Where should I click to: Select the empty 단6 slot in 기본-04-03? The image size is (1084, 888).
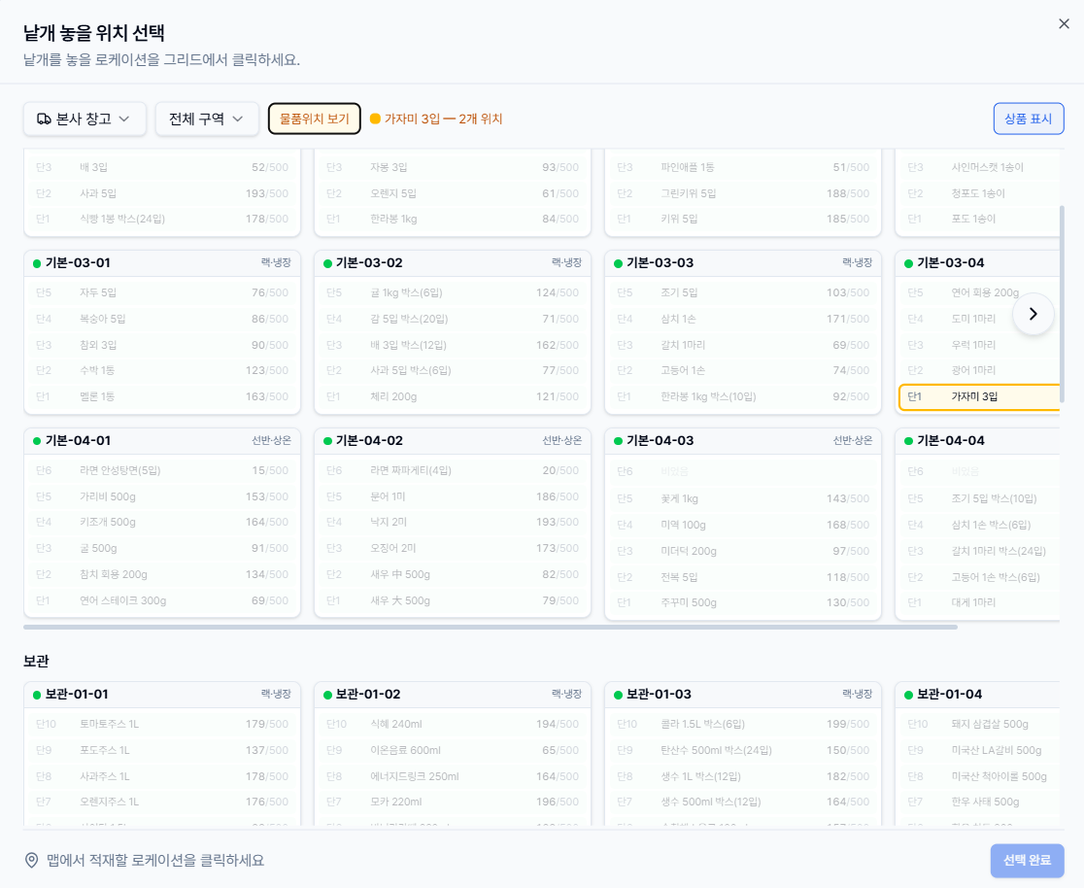(x=742, y=471)
